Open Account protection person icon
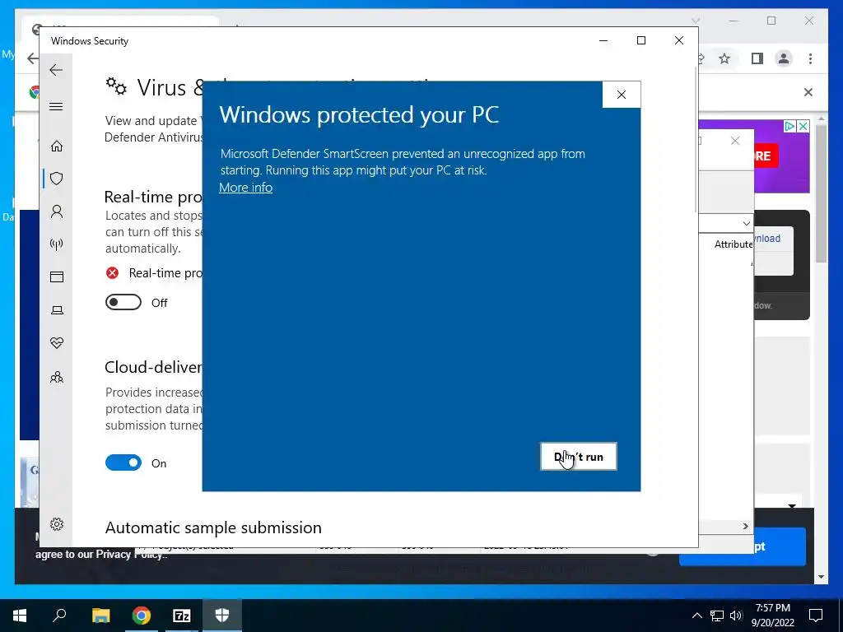843x632 pixels. point(57,211)
